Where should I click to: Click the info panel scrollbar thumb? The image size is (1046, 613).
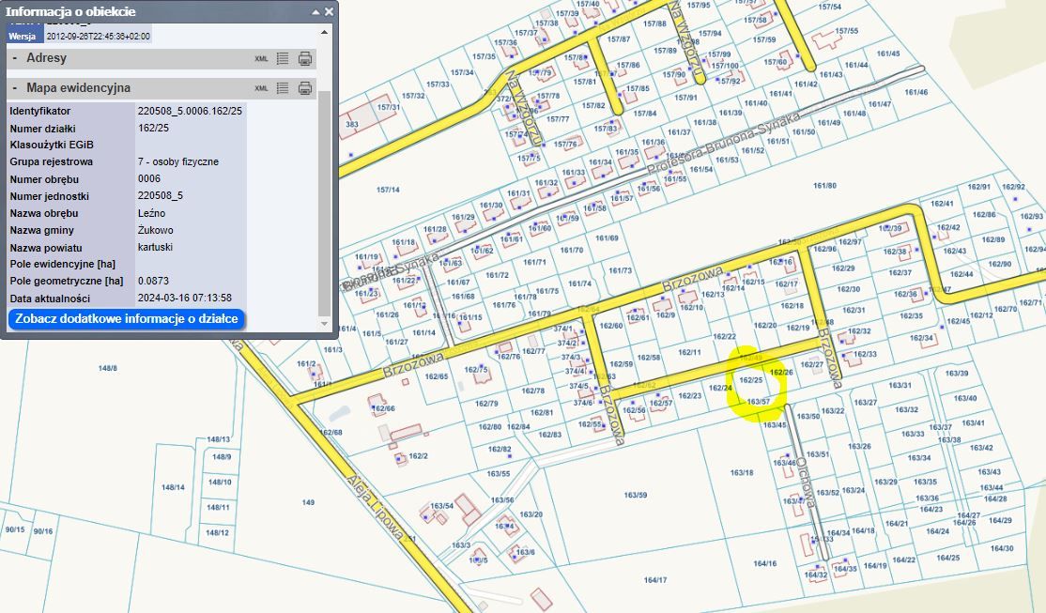(324, 204)
